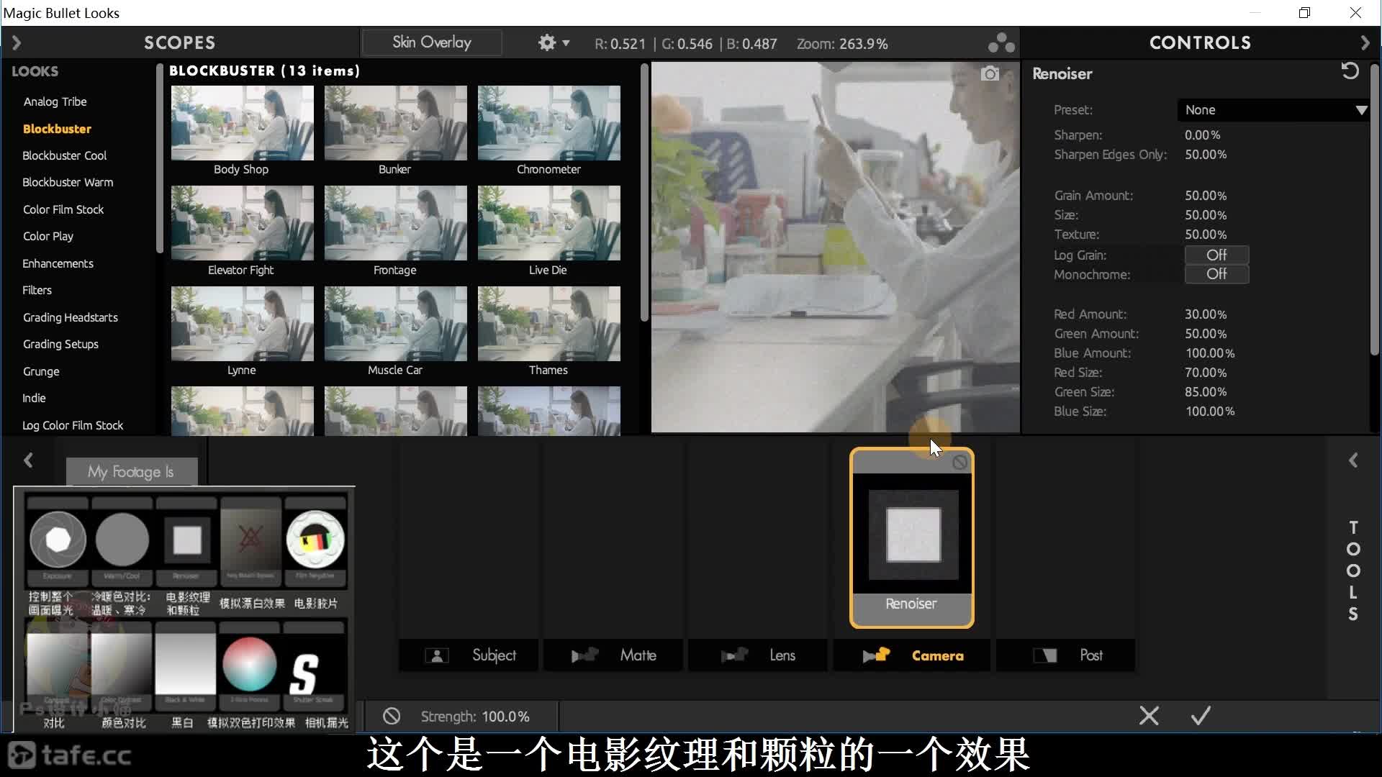The image size is (1382, 777).
Task: Toggle Monochrome Off switch
Action: click(x=1216, y=274)
